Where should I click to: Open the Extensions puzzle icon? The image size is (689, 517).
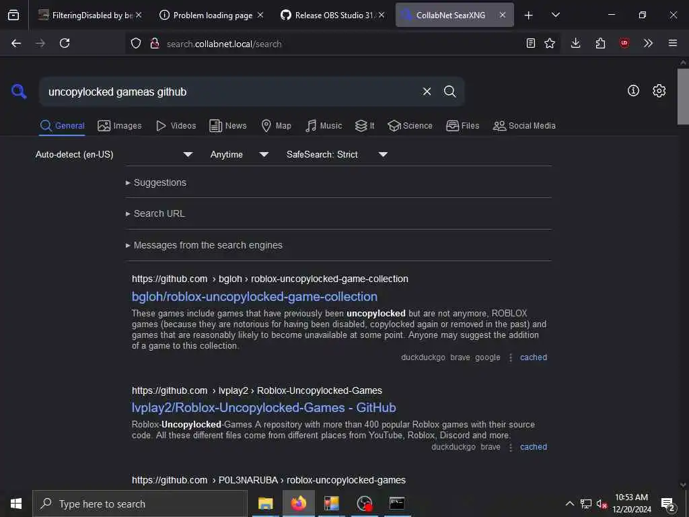click(x=600, y=43)
